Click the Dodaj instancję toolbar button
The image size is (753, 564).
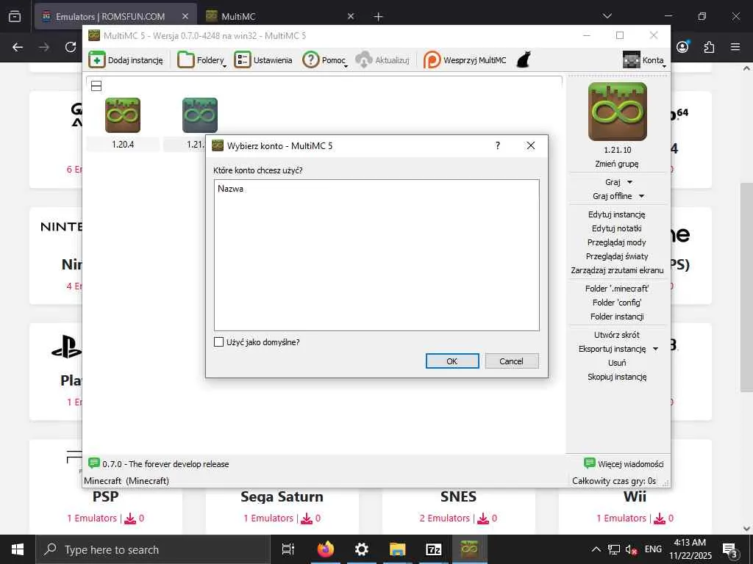[x=126, y=60]
